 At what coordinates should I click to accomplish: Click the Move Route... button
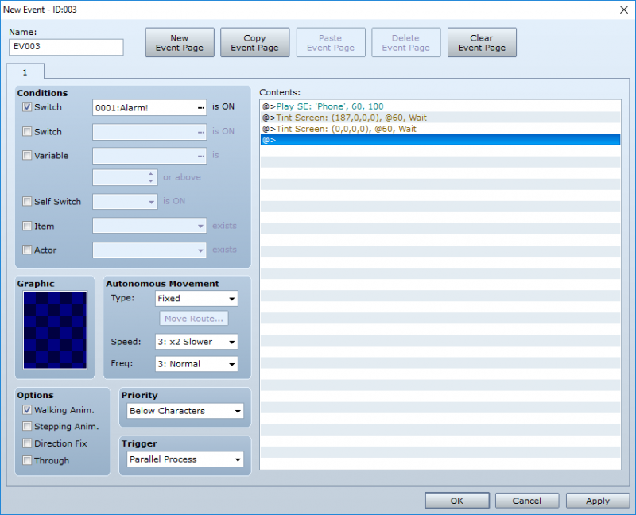point(194,319)
